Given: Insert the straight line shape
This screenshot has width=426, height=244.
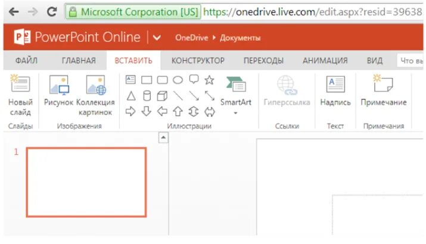Looking at the screenshot, I should tap(178, 96).
